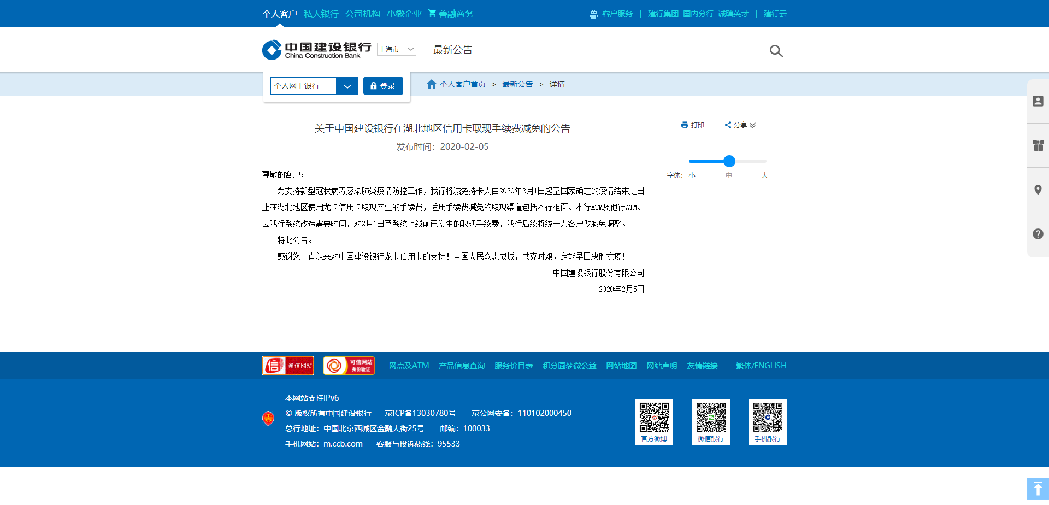
Task: Switch language via 繁体/ENGLISH
Action: (761, 366)
